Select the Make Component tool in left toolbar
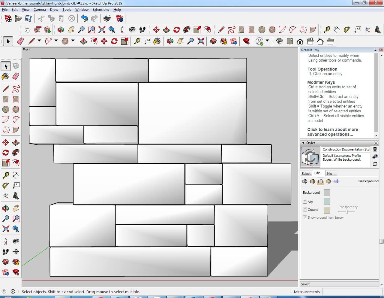Screen dimensions: 384x298 [x=16, y=66]
